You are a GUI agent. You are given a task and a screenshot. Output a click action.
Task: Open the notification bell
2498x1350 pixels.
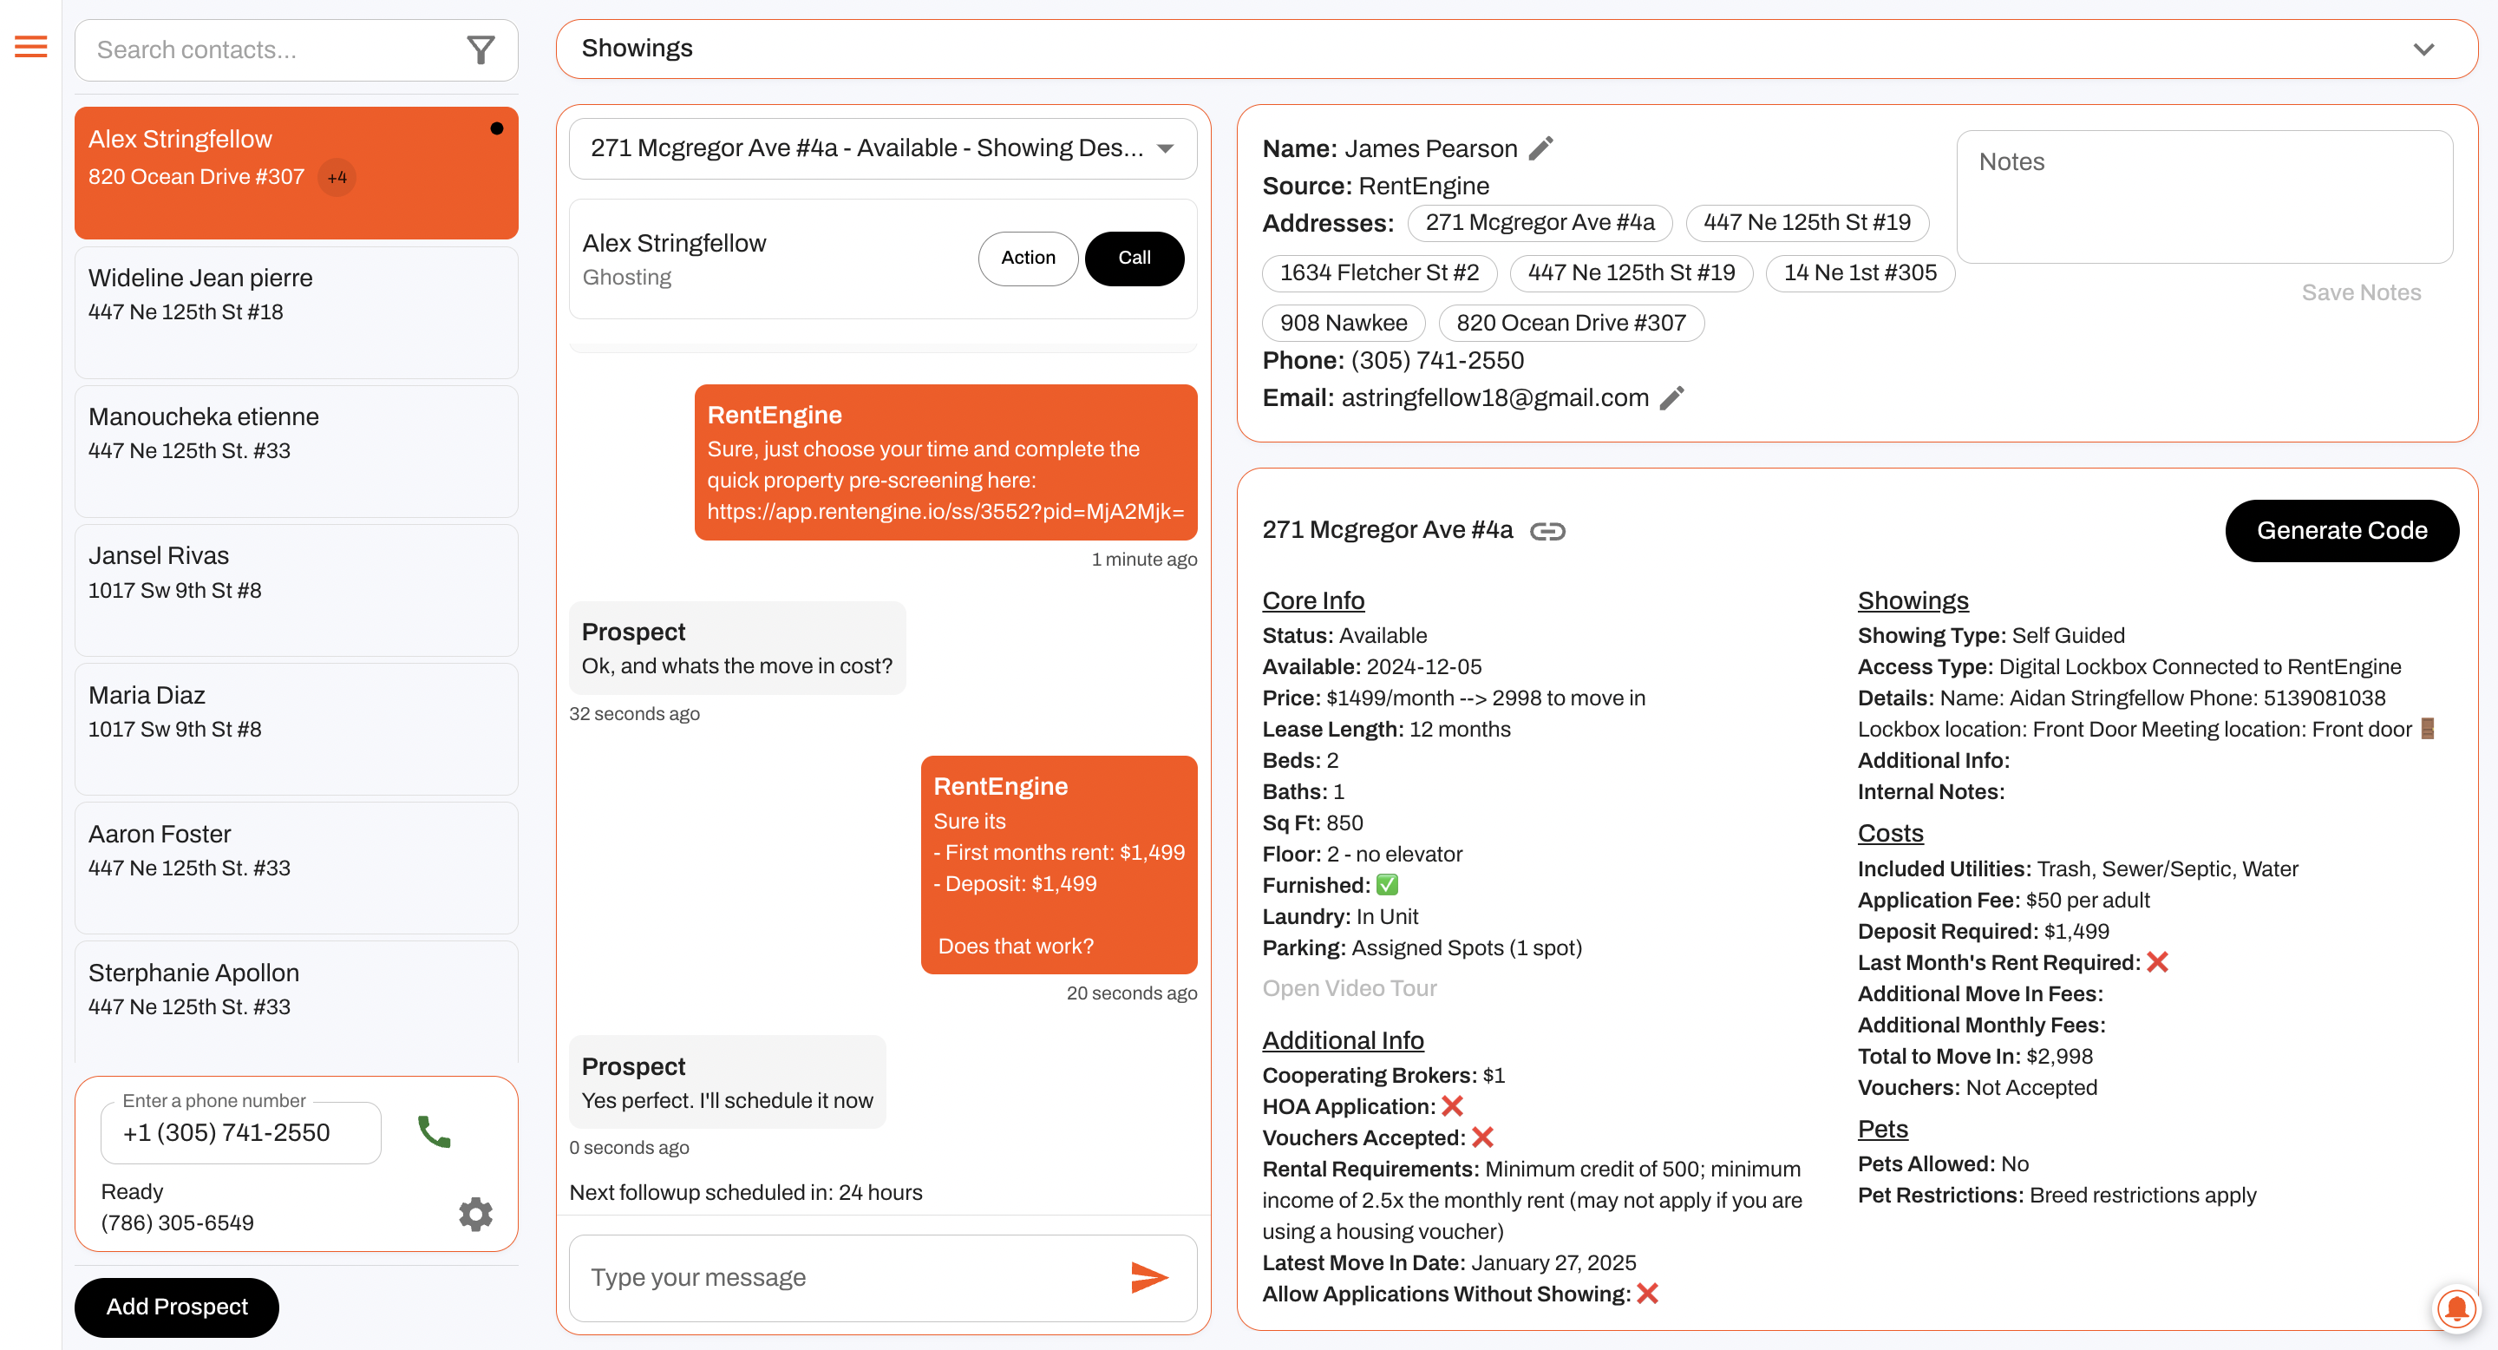pyautogui.click(x=2456, y=1309)
